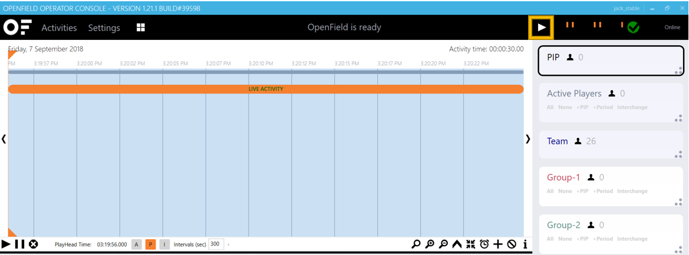Click the person icon in Team card
This screenshot has width=689, height=255.
(578, 141)
